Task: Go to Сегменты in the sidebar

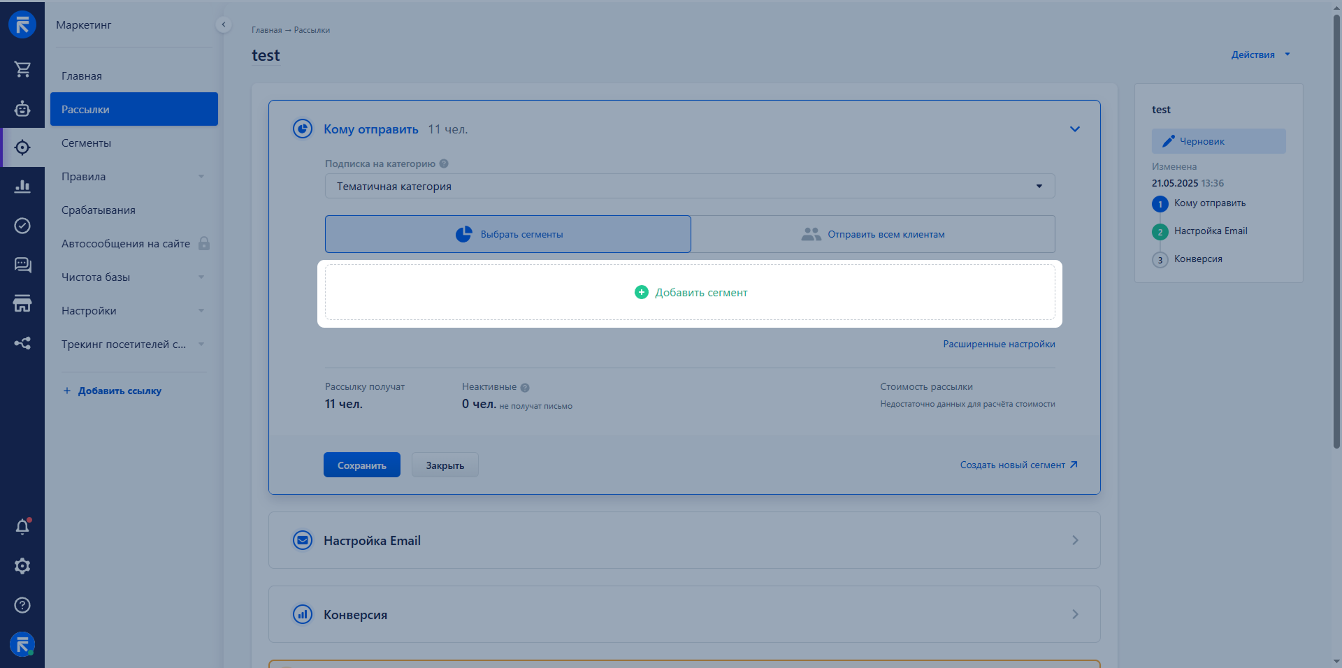Action: click(x=86, y=143)
